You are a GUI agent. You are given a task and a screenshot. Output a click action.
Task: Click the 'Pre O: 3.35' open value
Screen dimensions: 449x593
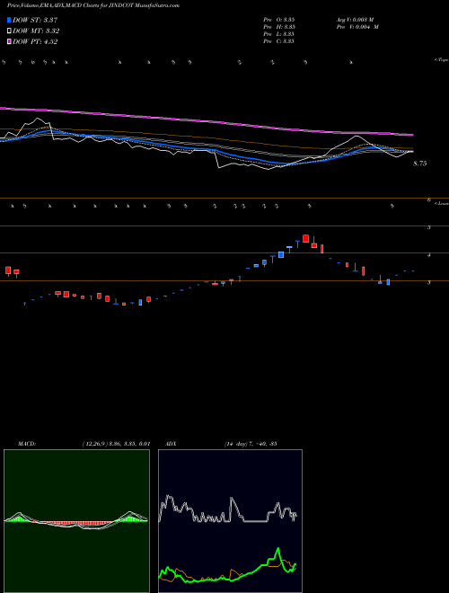pyautogui.click(x=279, y=20)
